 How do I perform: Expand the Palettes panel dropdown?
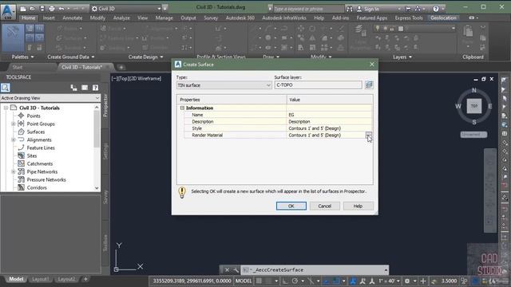click(22, 57)
